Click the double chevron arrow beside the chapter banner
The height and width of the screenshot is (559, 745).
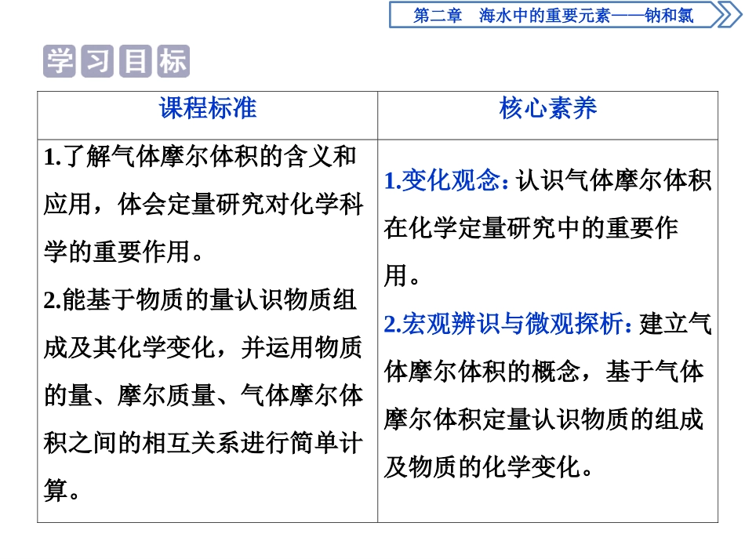click(x=729, y=15)
